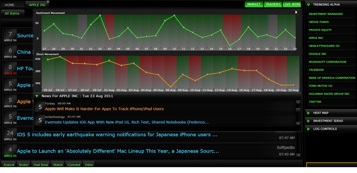Click stock data point for 15-Aug
The width and height of the screenshot is (357, 173).
[x=232, y=69]
